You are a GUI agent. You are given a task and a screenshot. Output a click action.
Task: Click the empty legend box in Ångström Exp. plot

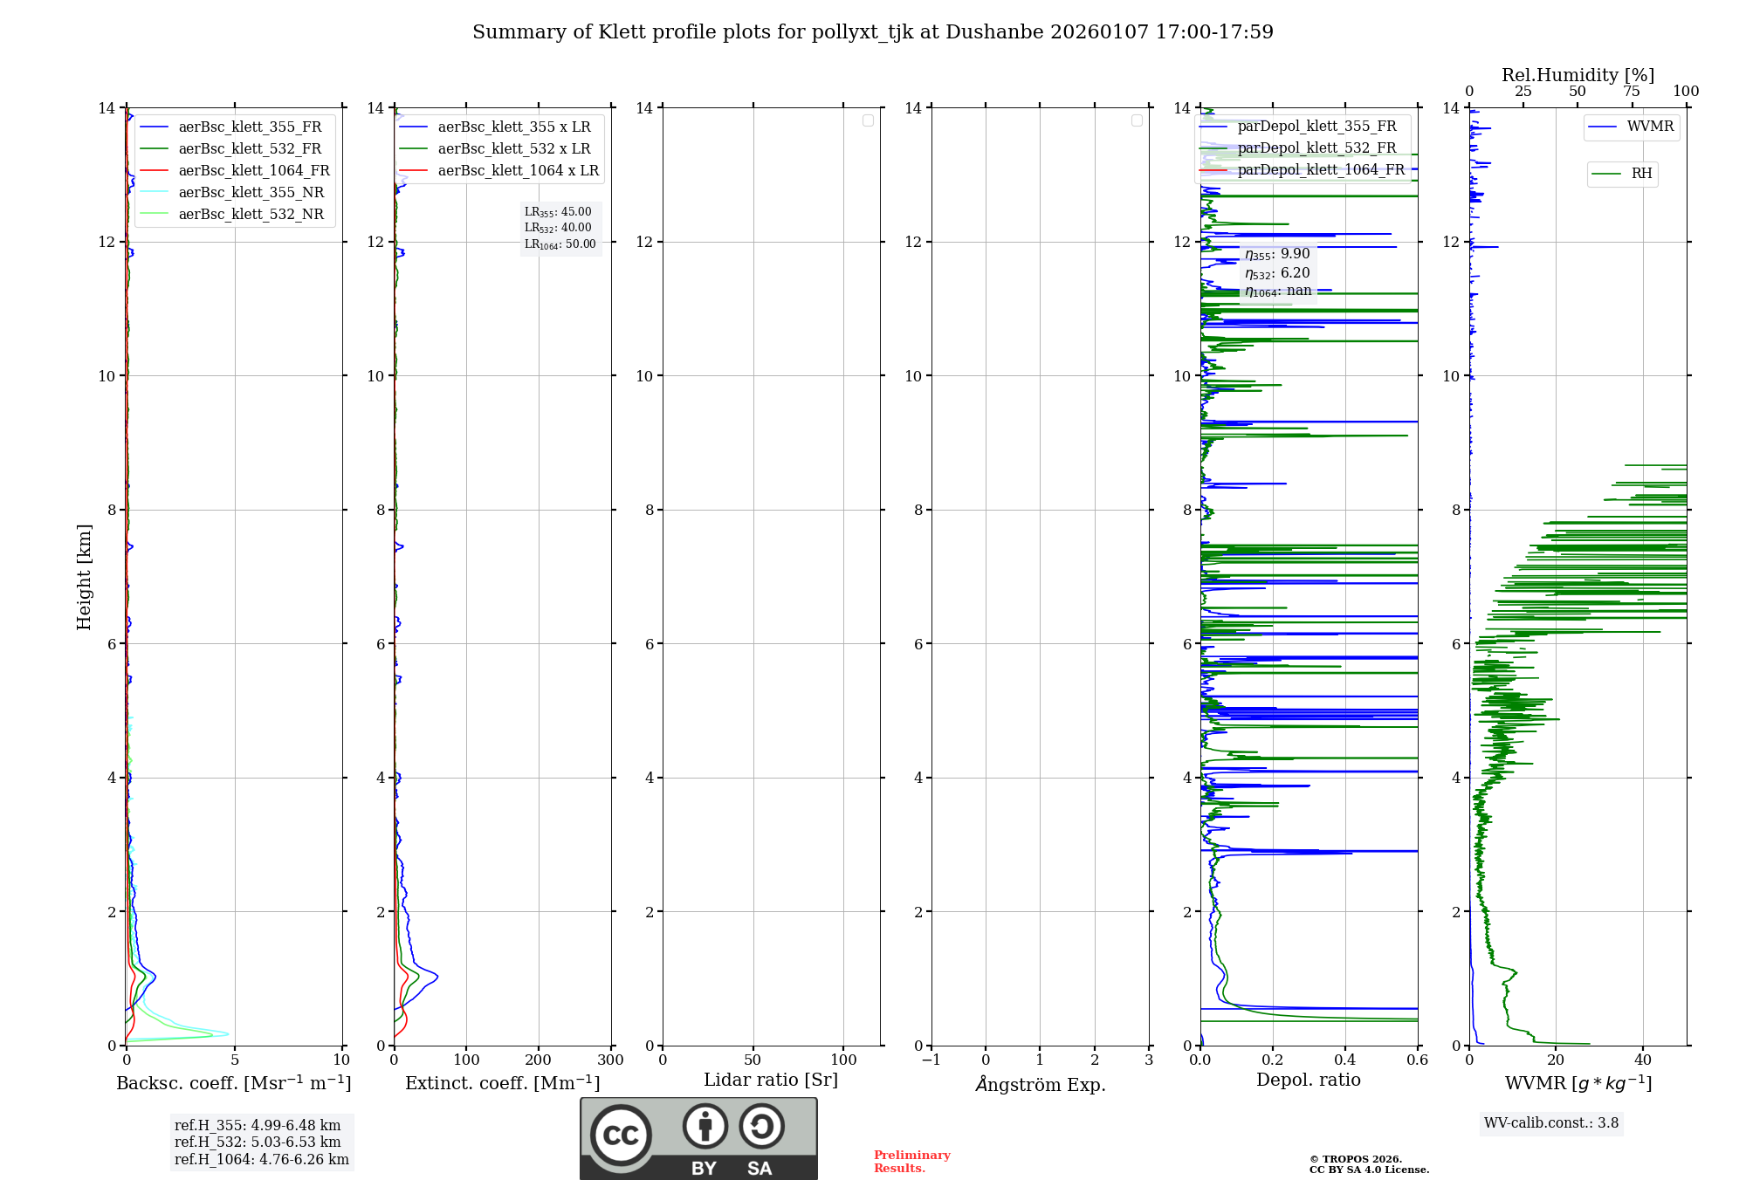point(1137,120)
